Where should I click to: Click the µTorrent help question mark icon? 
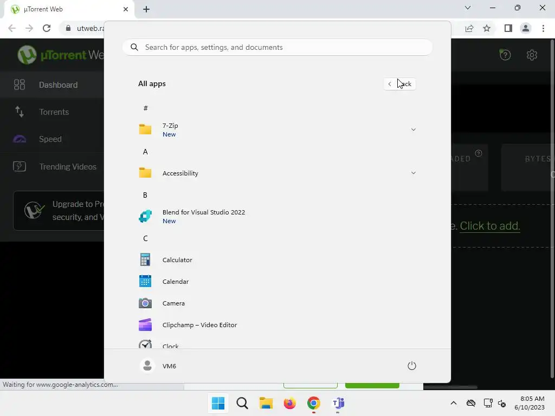point(505,55)
